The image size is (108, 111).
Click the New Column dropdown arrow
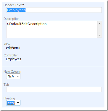18,76
